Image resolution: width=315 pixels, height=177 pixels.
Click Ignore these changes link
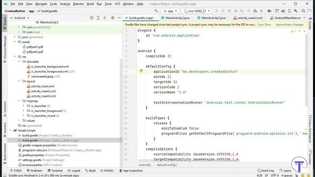click(289, 25)
